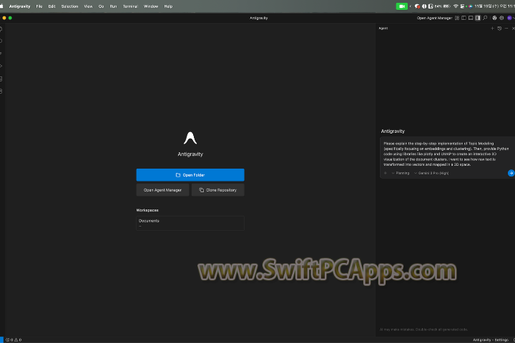
Task: Click the search magnifier icon in title bar
Action: [x=485, y=18]
